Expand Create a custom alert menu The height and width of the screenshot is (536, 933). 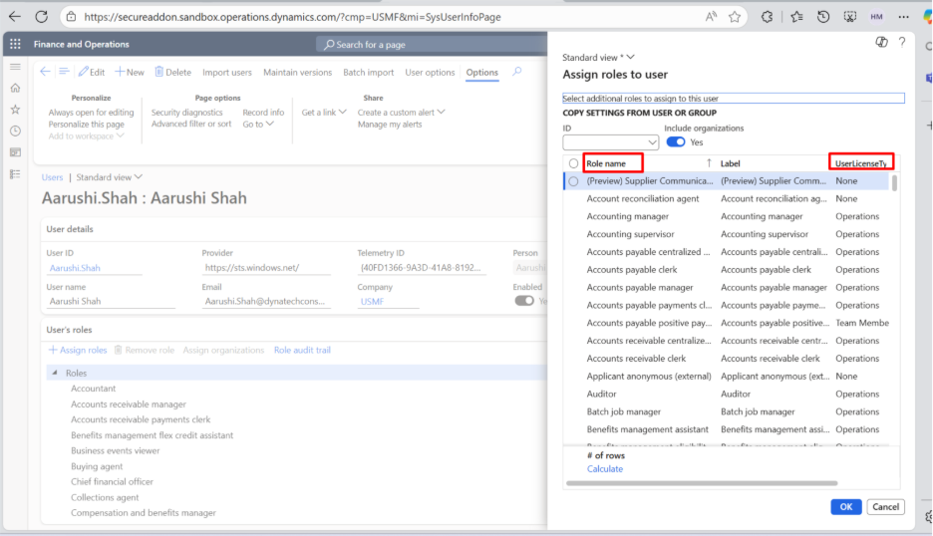point(401,112)
